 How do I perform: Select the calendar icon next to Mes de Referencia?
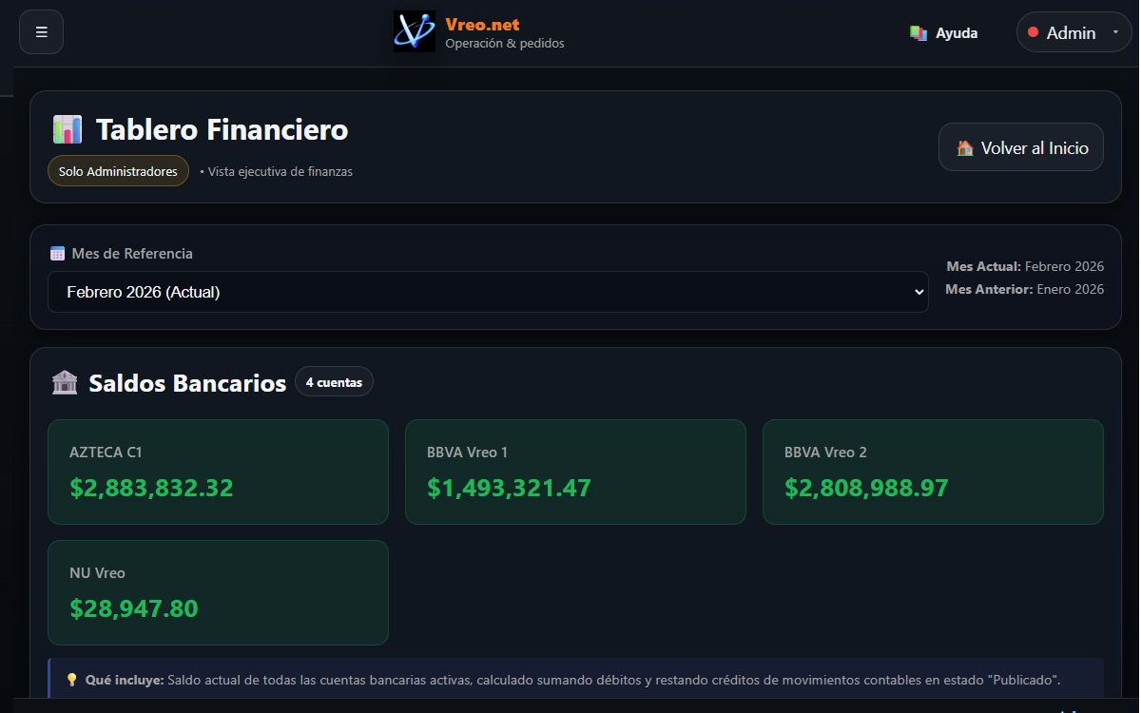click(x=57, y=253)
